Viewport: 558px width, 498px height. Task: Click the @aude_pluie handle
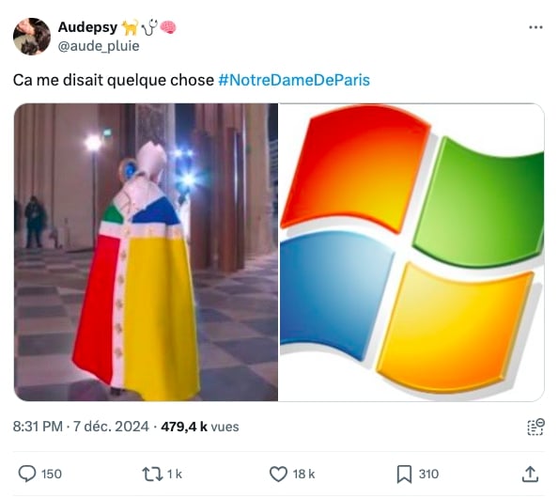tap(99, 46)
